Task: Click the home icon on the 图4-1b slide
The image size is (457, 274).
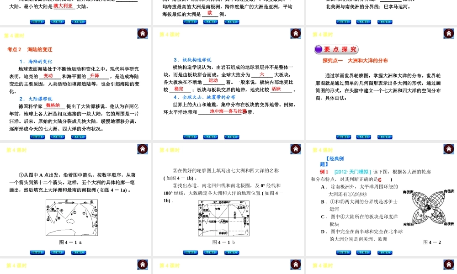Action: (296, 149)
